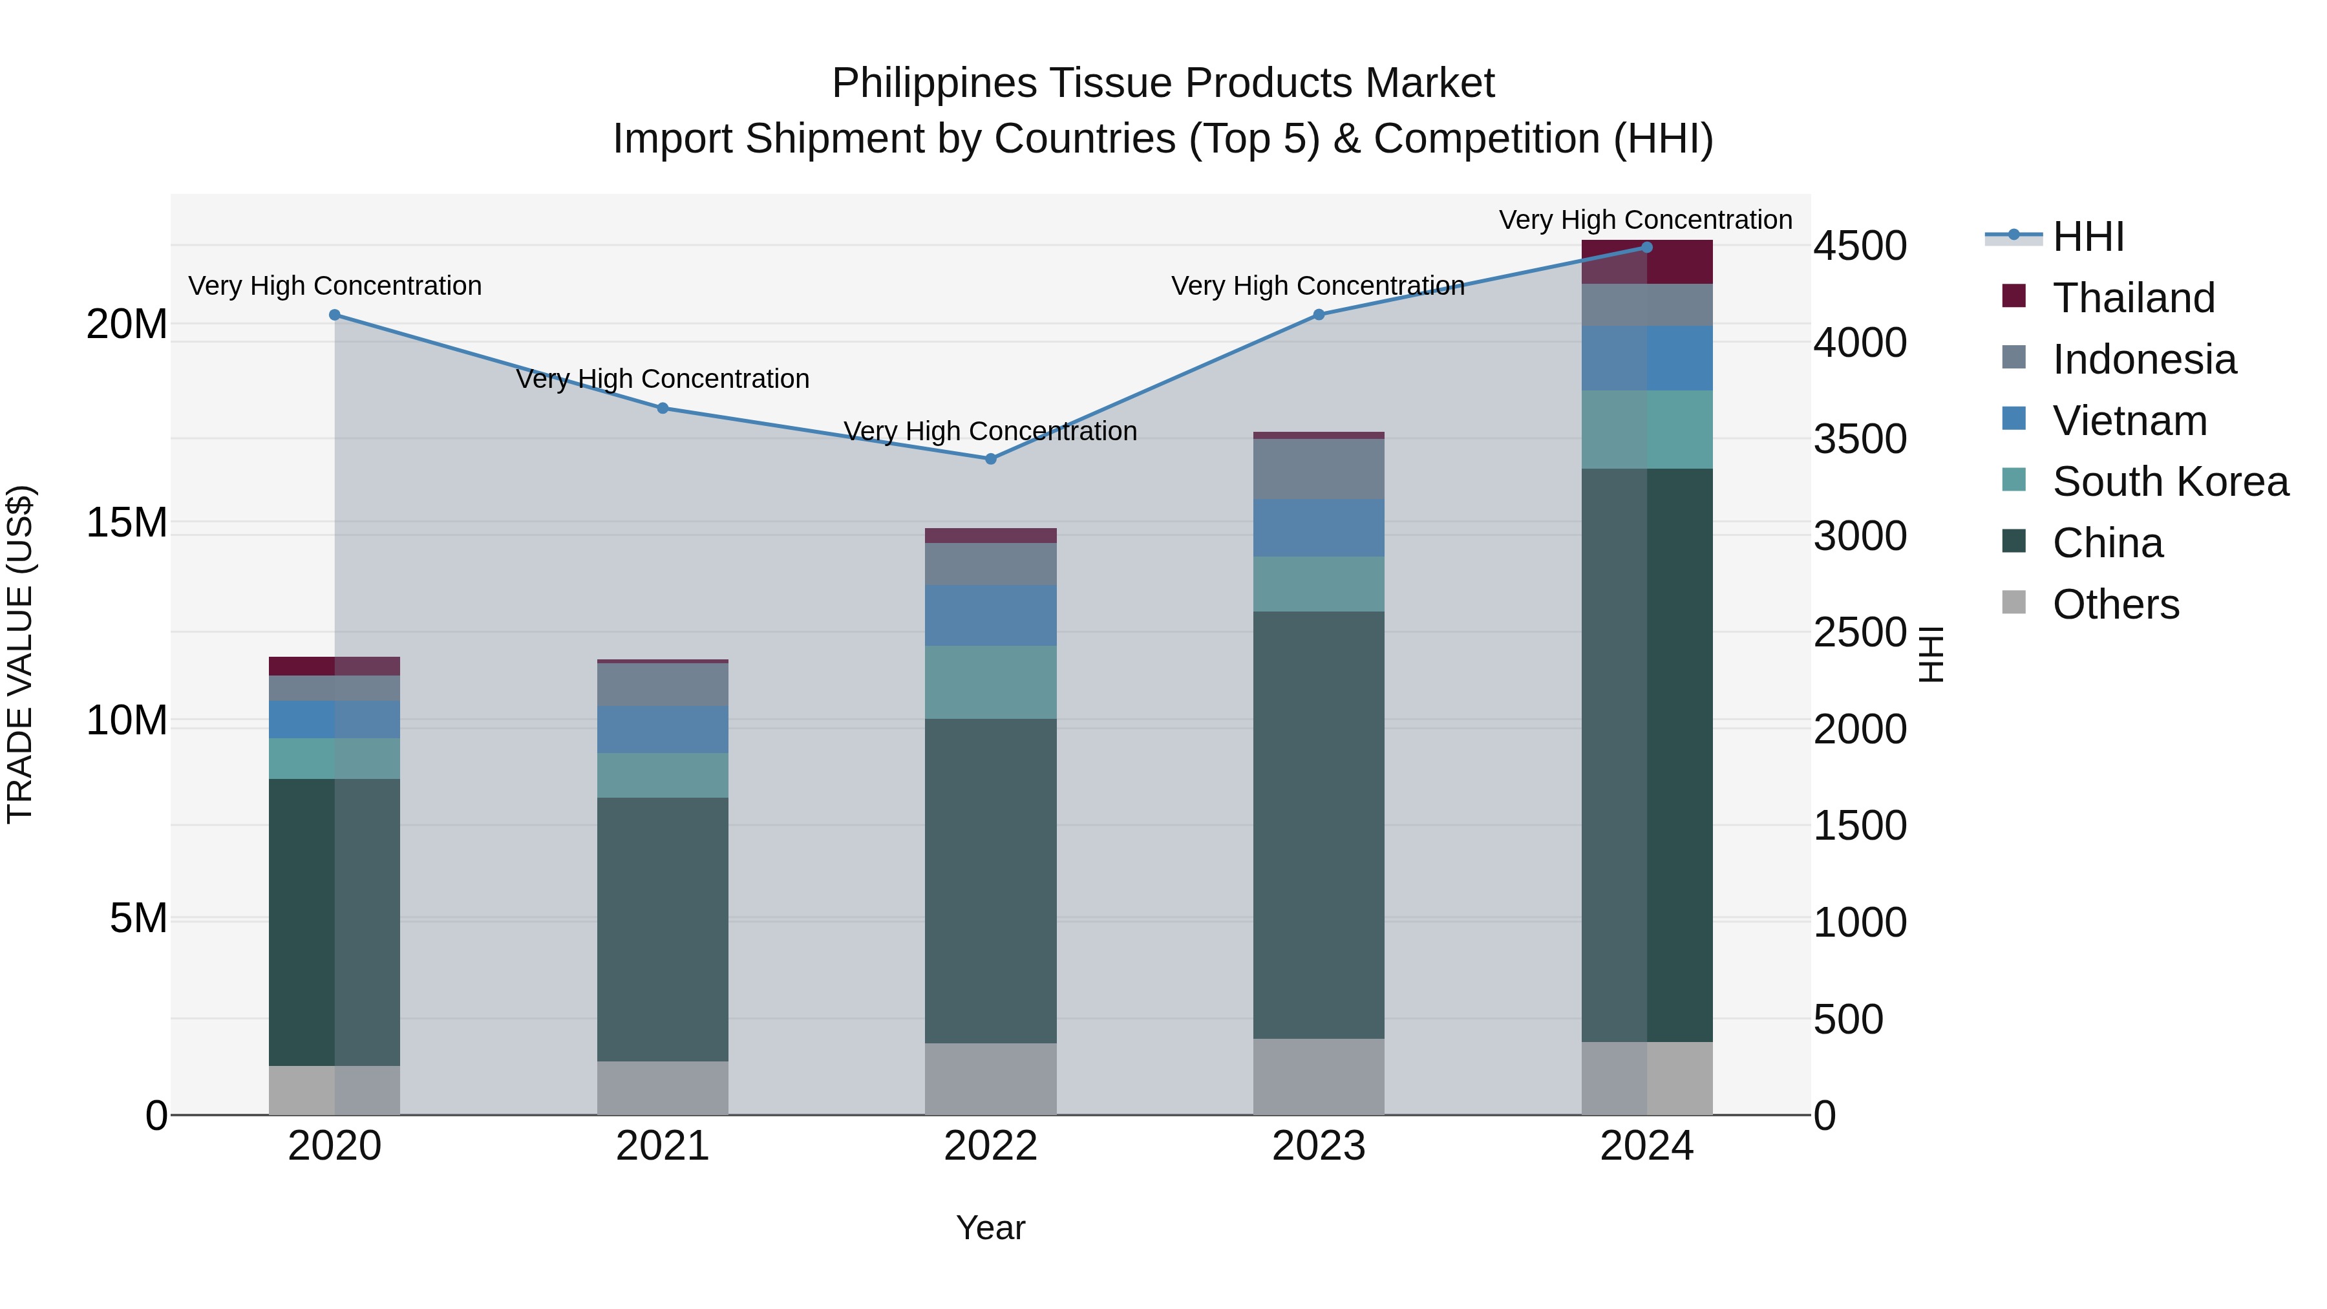Select the 2023 HHI data point
The height and width of the screenshot is (1309, 2327).
tap(1318, 314)
